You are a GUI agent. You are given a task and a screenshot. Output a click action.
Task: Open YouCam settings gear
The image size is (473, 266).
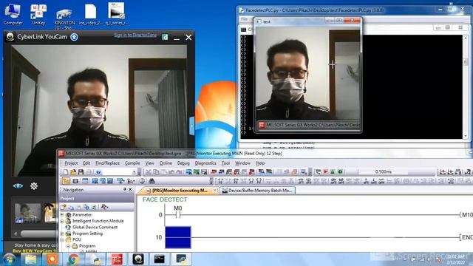pyautogui.click(x=34, y=186)
